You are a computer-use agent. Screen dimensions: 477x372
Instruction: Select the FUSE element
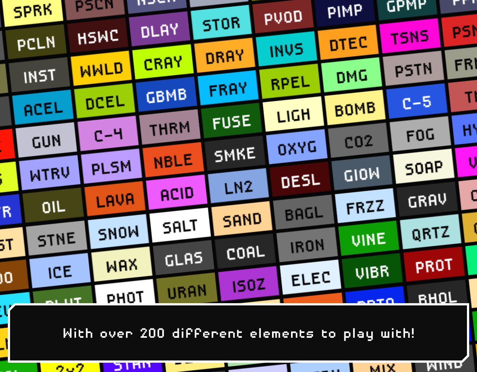[x=232, y=120]
